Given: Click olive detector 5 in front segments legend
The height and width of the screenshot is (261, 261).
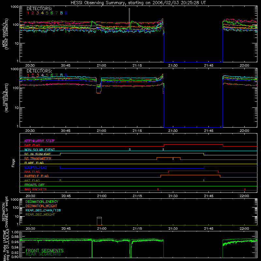Looking at the screenshot, I should pos(47,13).
